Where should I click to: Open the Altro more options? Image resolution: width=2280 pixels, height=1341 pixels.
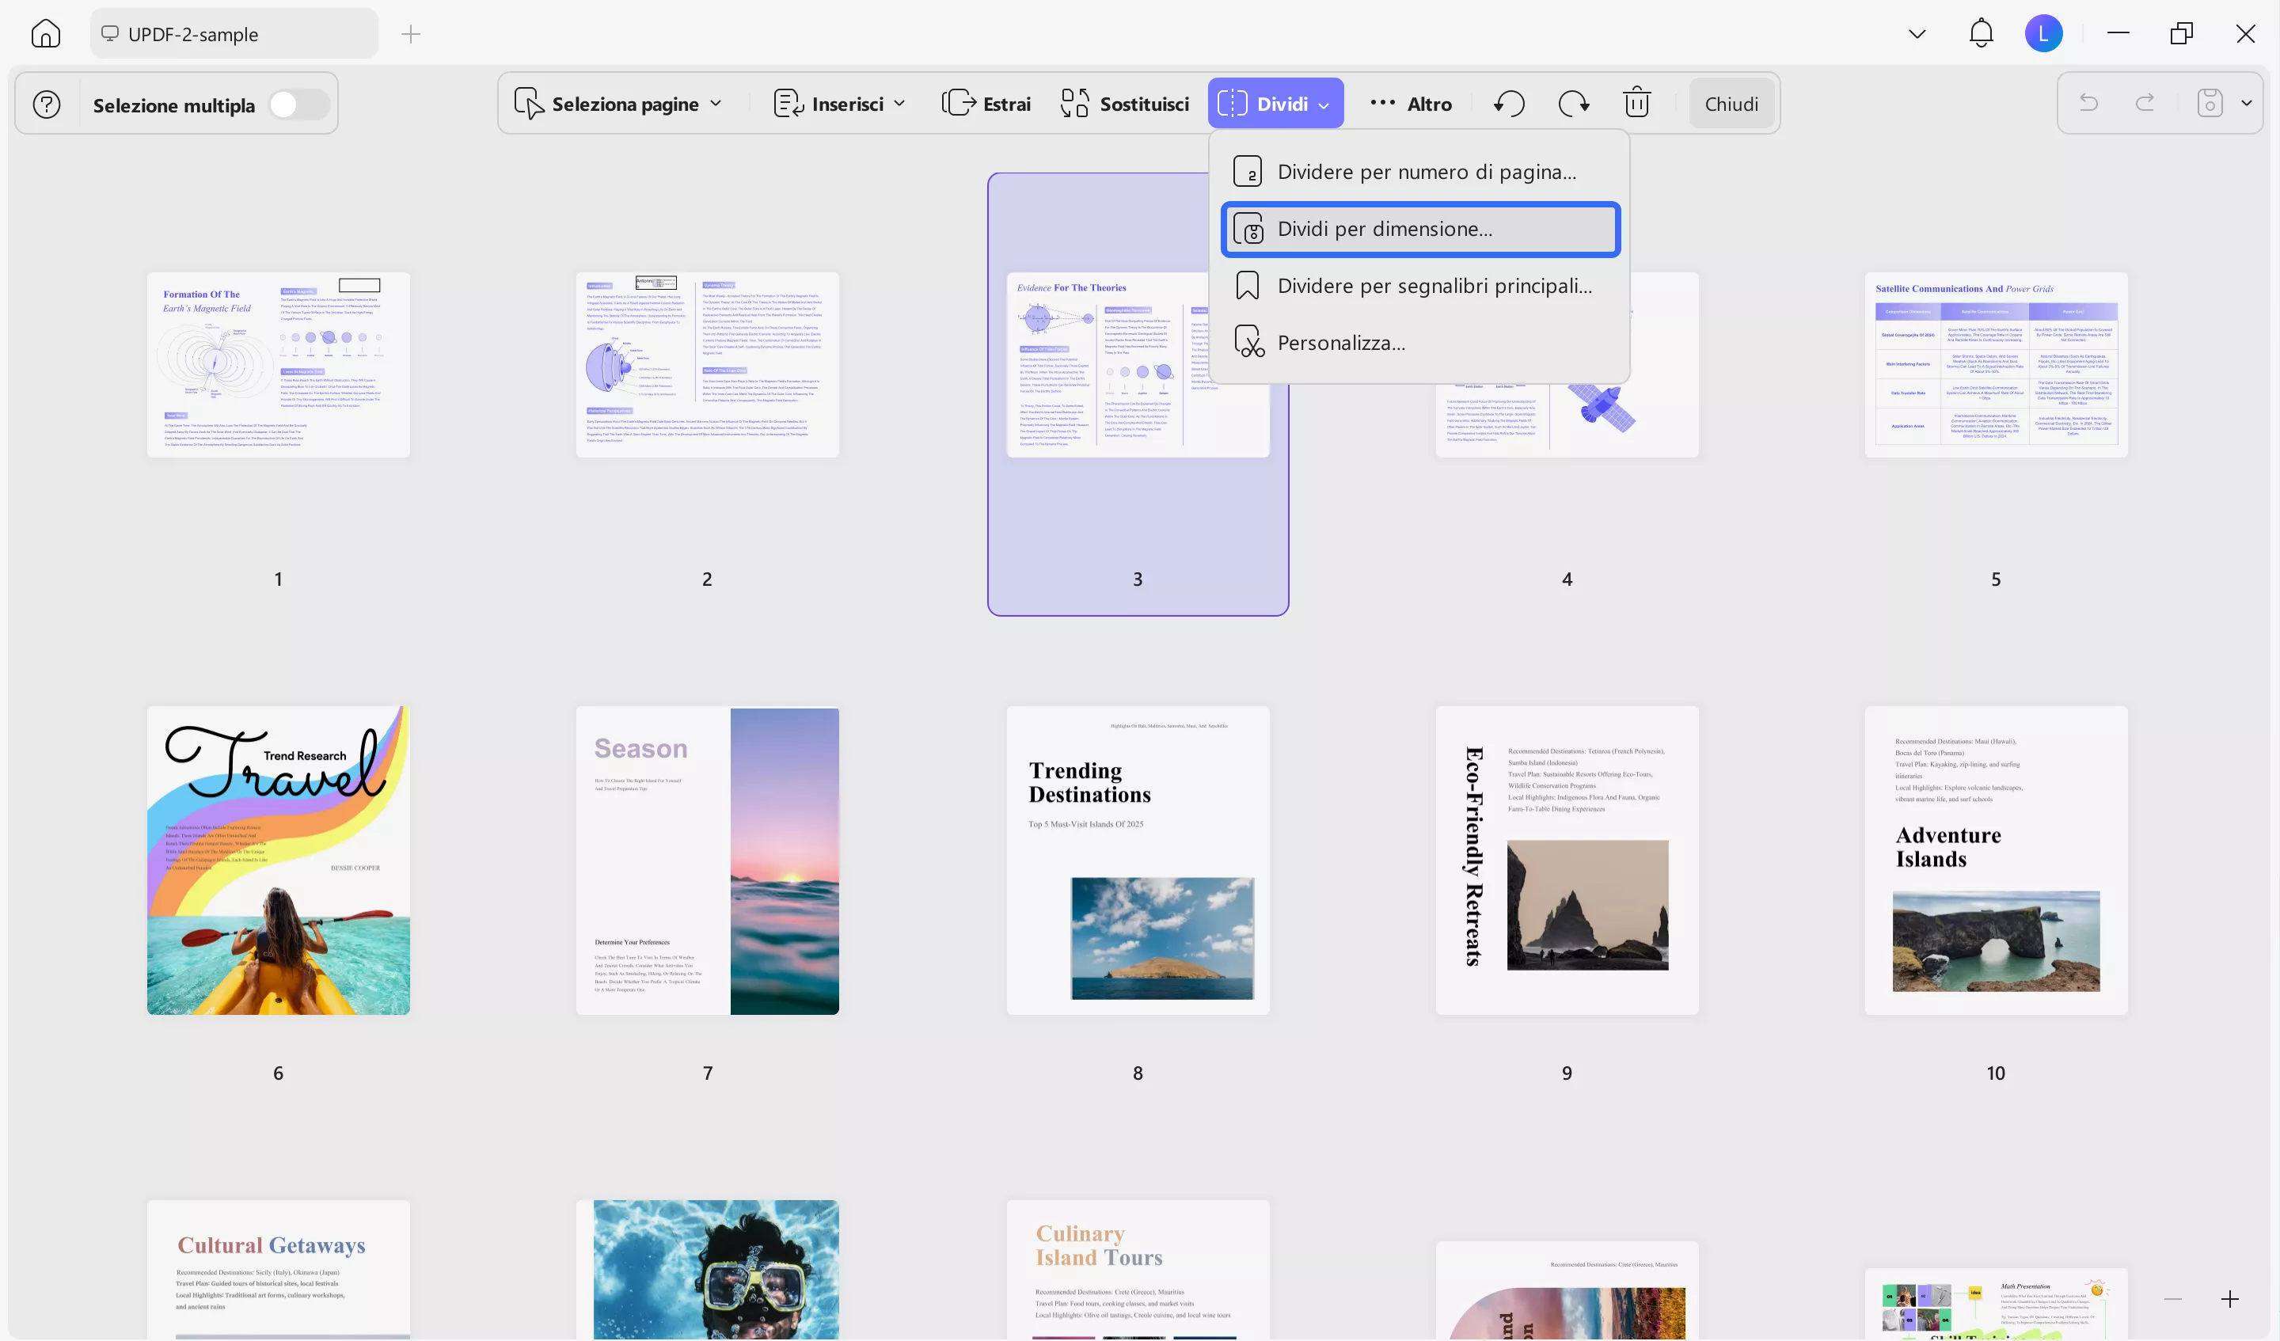(x=1412, y=104)
